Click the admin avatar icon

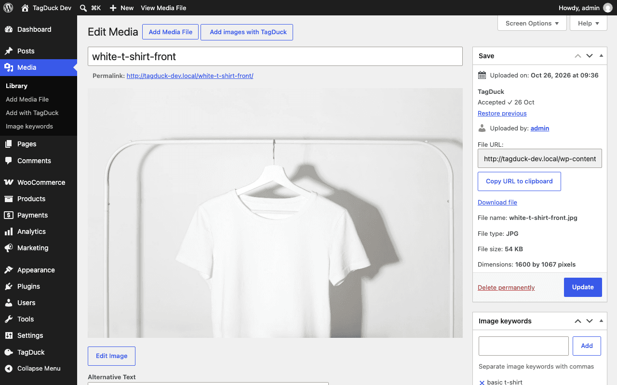coord(608,8)
